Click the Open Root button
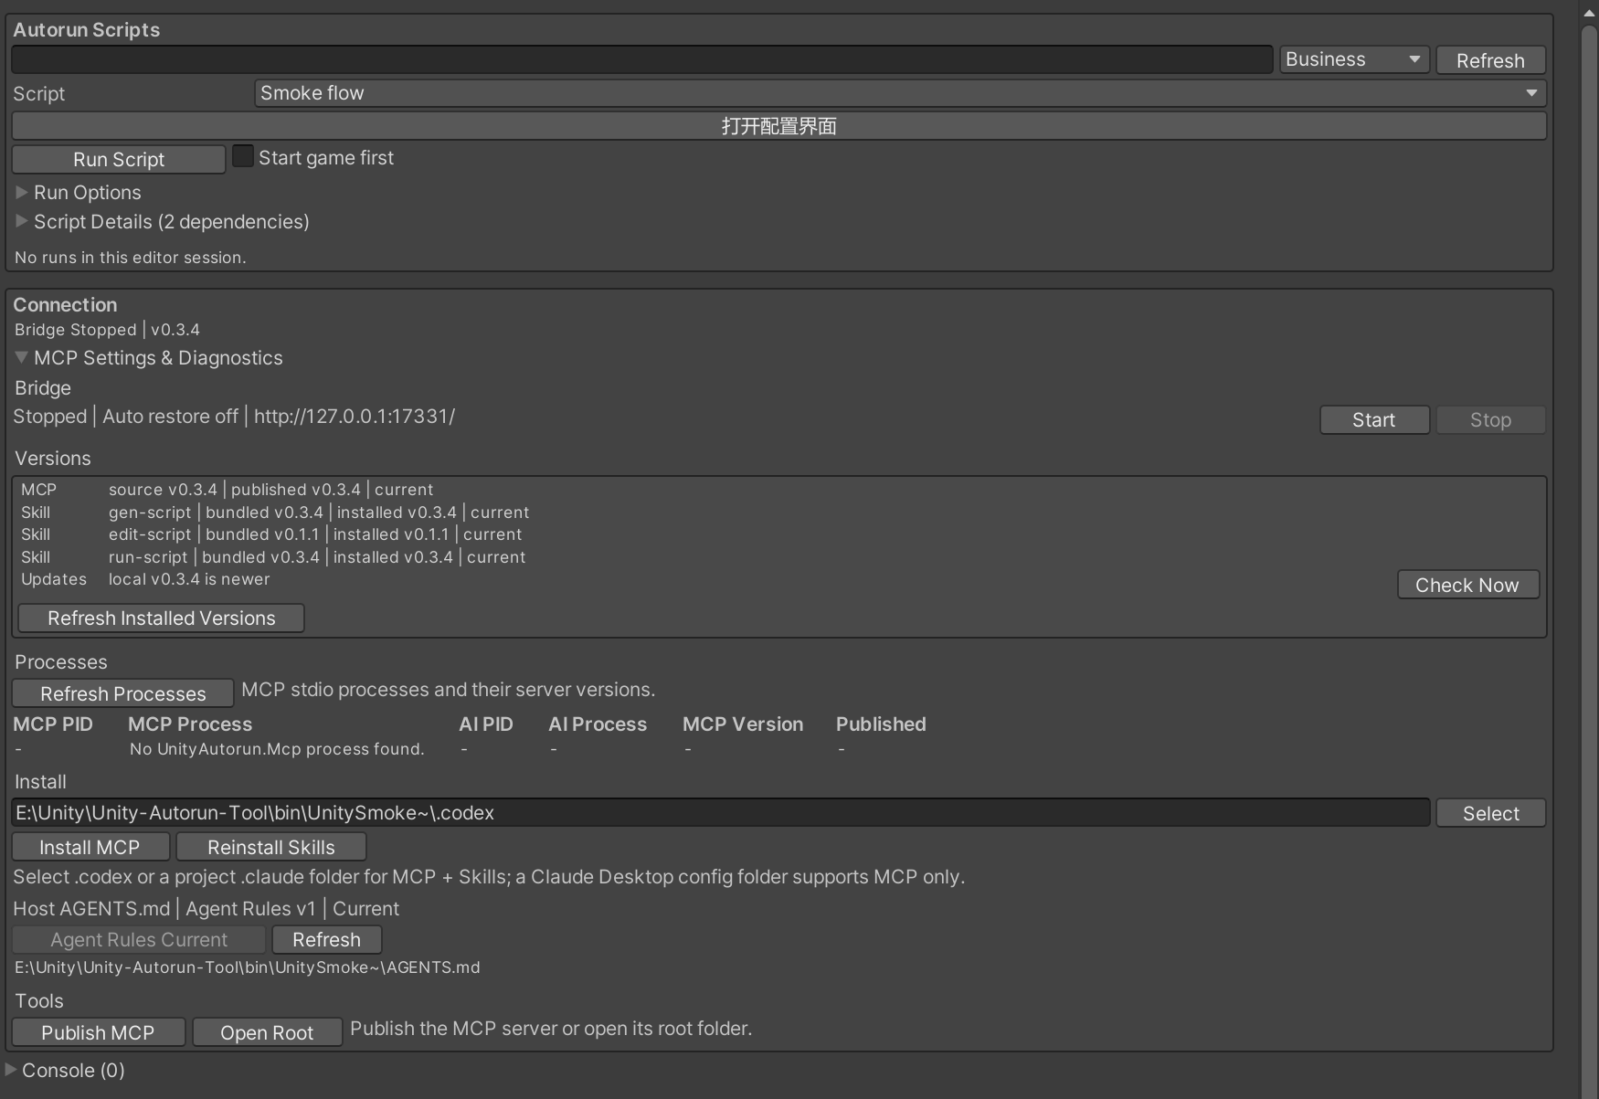1599x1099 pixels. click(267, 1033)
